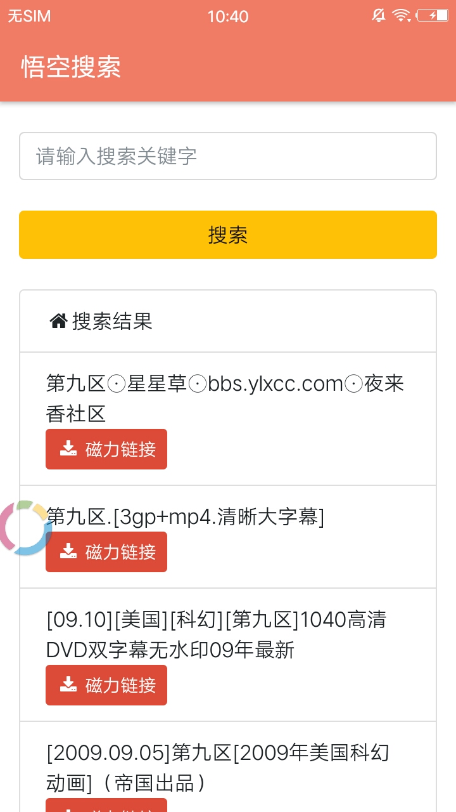The height and width of the screenshot is (812, 456).
Task: Select the [2009.09.05]第九区 result title
Action: pos(218,768)
